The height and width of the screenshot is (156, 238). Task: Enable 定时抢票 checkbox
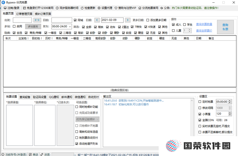(x=200, y=102)
